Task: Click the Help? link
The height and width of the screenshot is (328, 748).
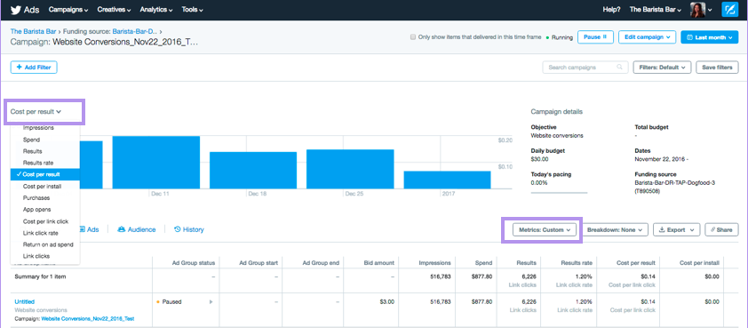Action: [611, 10]
